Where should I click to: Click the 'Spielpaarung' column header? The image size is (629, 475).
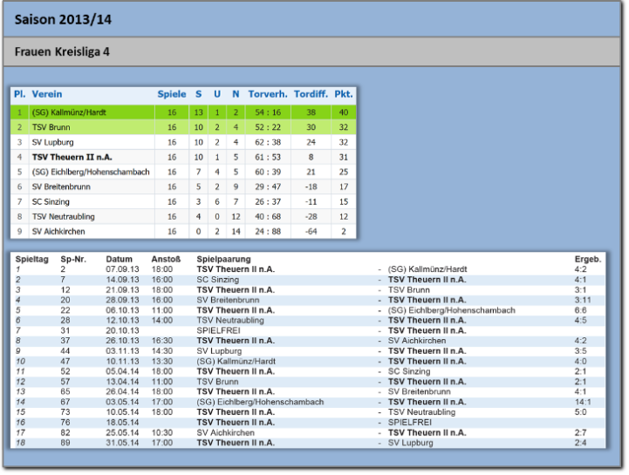tap(224, 259)
